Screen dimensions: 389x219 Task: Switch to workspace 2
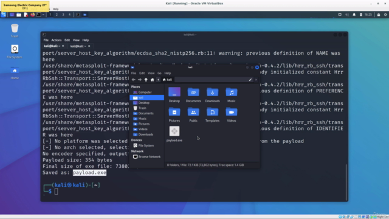(x=57, y=15)
